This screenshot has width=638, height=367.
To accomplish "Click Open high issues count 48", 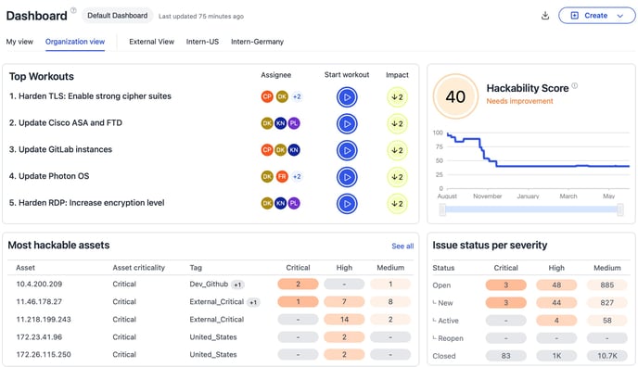I will [x=556, y=285].
